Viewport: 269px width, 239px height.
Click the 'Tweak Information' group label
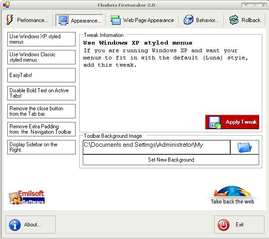(x=103, y=35)
